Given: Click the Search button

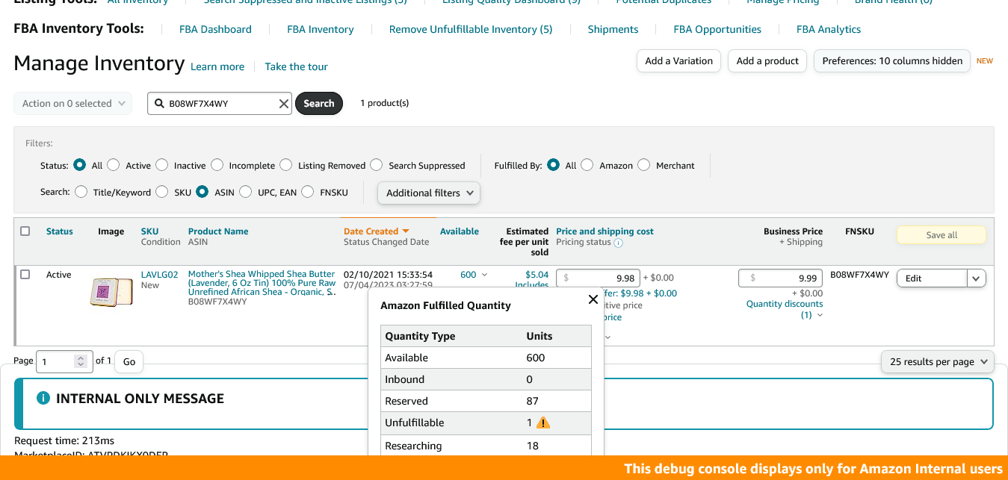Looking at the screenshot, I should click(x=319, y=104).
